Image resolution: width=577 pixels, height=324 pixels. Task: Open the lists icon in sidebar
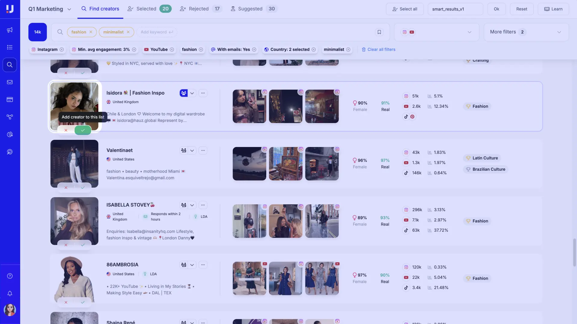[10, 47]
